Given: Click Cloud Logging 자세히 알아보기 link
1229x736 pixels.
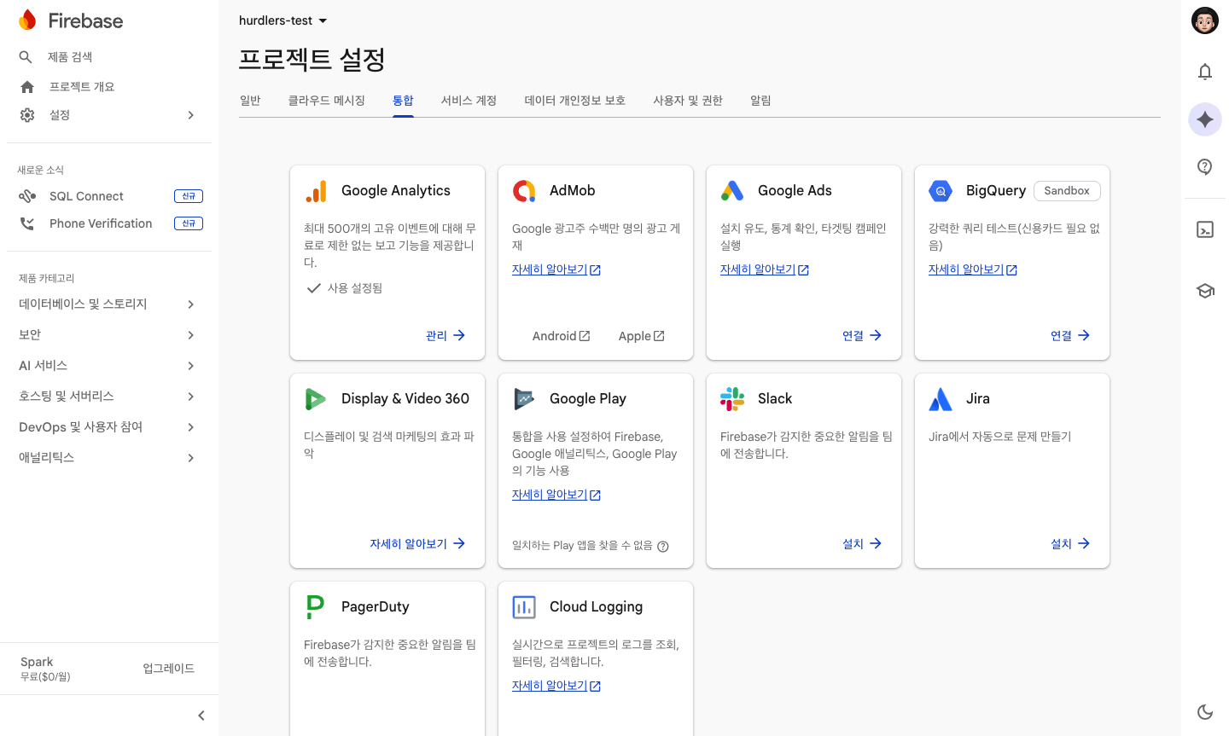Looking at the screenshot, I should (x=556, y=686).
